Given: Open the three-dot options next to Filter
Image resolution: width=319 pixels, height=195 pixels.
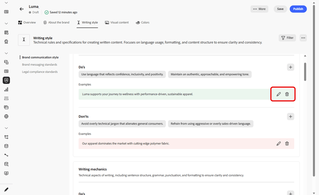Looking at the screenshot, I should [303, 38].
